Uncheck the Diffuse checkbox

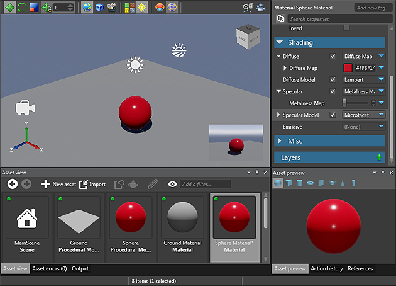333,56
